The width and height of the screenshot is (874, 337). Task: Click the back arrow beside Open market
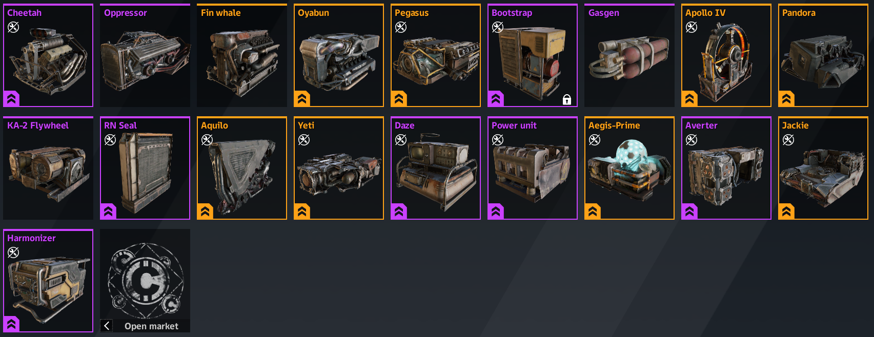pos(107,326)
